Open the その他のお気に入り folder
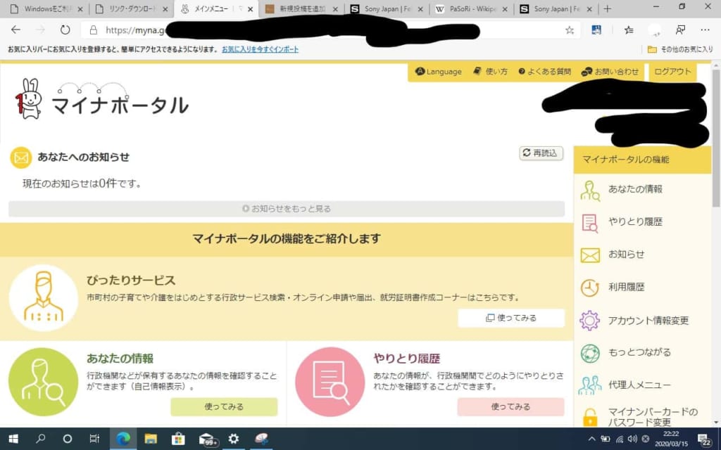This screenshot has width=721, height=450. 680,49
